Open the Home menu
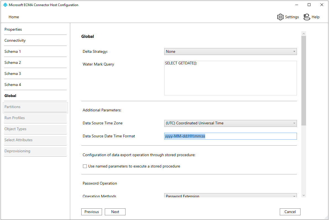 pos(14,17)
